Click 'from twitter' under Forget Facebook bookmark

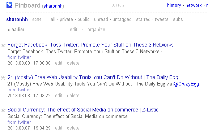point(19,57)
